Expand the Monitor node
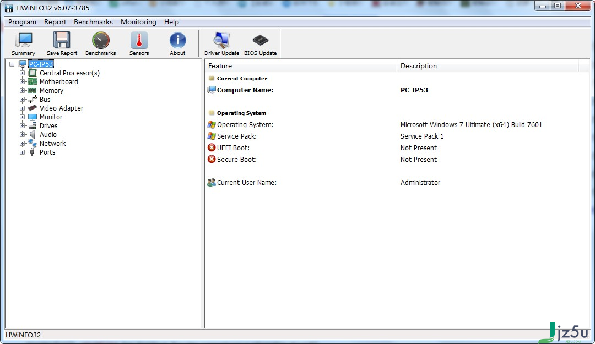Screen dimensions: 595x344 (x=22, y=117)
